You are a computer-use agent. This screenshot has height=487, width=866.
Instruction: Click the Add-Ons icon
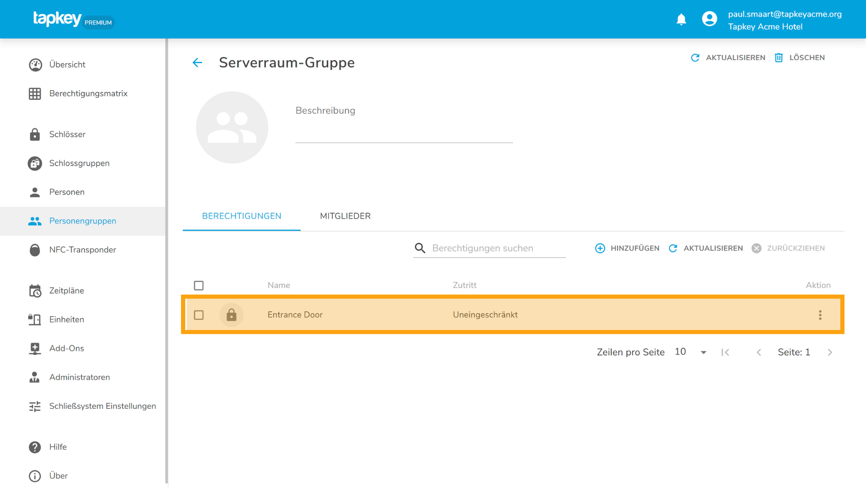[x=35, y=348]
